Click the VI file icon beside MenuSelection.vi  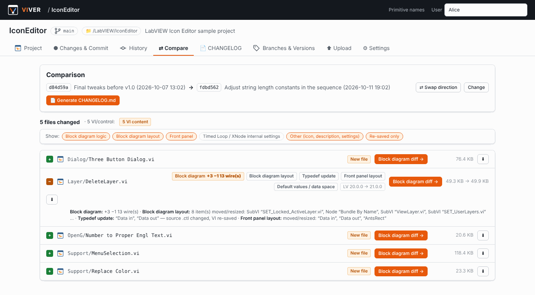point(60,253)
